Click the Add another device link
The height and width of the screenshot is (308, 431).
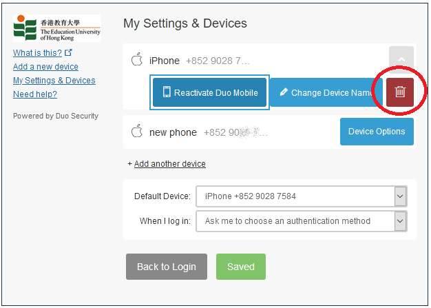(x=169, y=164)
